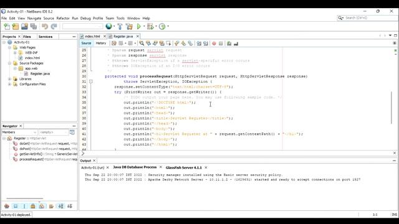Open the Source menu

click(49, 18)
